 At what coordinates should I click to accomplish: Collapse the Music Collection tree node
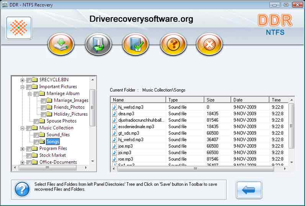[22, 128]
